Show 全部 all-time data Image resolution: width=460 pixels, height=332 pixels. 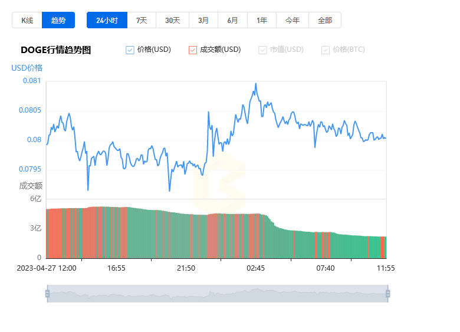pos(325,20)
